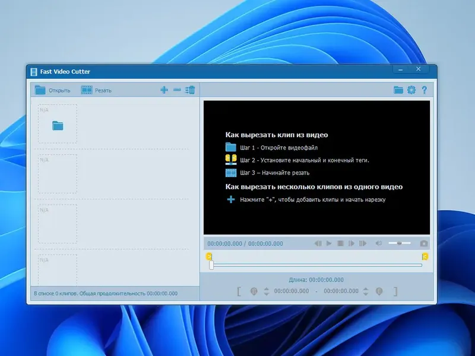The width and height of the screenshot is (475, 356).
Task: Click folder icon in first clip slot
Action: point(58,126)
